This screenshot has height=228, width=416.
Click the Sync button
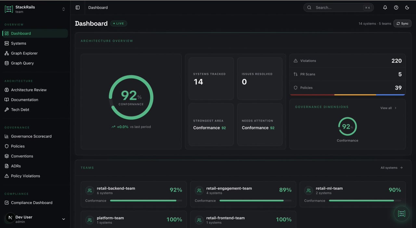402,23
